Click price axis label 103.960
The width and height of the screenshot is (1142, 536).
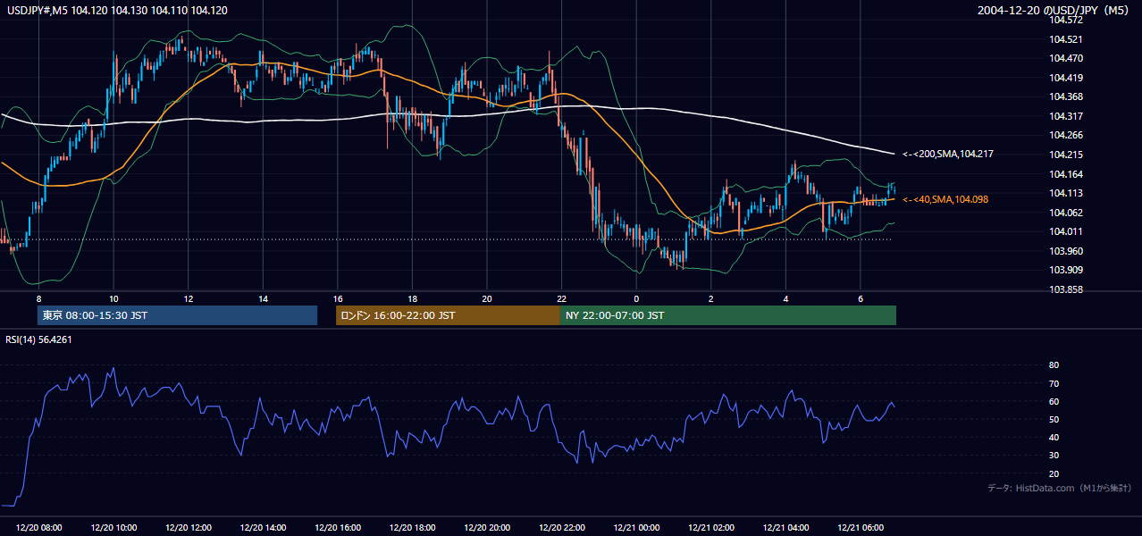1067,251
